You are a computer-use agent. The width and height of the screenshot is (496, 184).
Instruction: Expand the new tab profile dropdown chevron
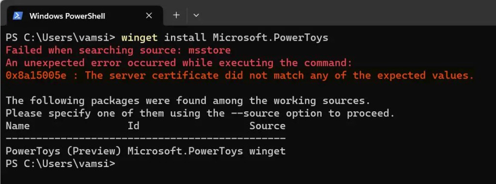point(196,15)
